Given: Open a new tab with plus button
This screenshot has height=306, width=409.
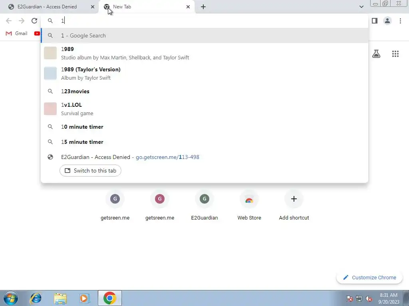Looking at the screenshot, I should click(203, 7).
